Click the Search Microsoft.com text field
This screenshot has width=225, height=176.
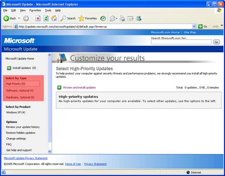pyautogui.click(x=181, y=42)
